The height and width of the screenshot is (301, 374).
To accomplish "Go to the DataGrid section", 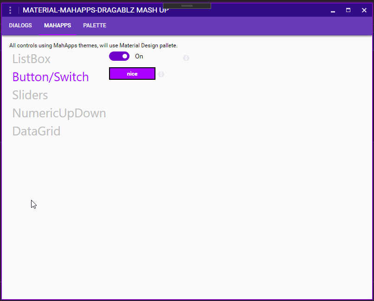I will tap(36, 131).
